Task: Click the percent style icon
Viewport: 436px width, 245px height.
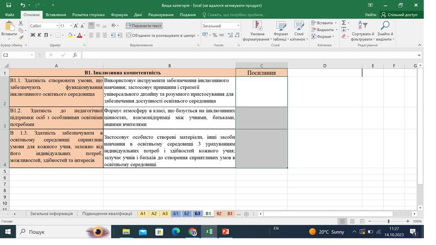Action: [215, 35]
